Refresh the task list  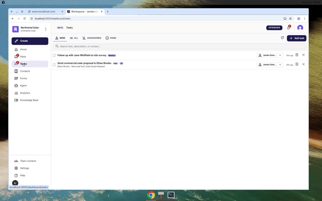(x=282, y=38)
